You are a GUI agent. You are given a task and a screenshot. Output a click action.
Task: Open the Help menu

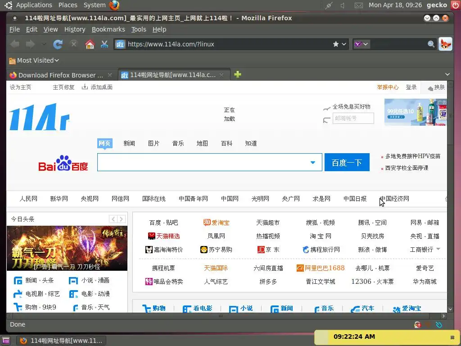pos(159,29)
